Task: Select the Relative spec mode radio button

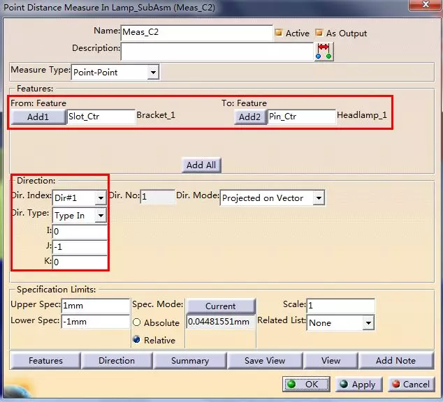Action: [x=137, y=340]
